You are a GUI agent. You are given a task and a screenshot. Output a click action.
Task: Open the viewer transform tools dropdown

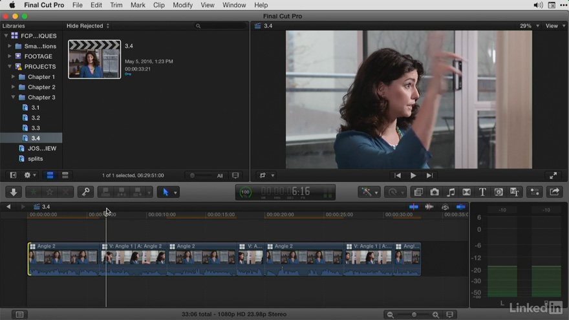click(x=266, y=176)
